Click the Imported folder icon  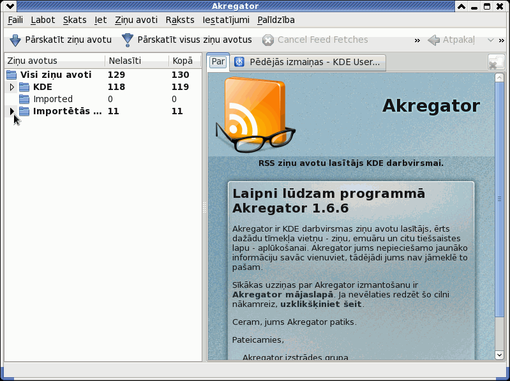click(x=24, y=99)
